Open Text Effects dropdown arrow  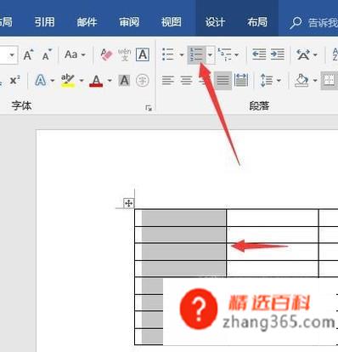tap(53, 81)
